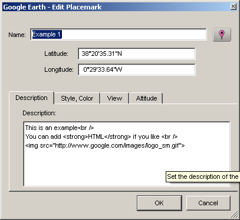Click the Name field containing Example 1
Viewport: 240px width, 220px height.
tap(119, 35)
